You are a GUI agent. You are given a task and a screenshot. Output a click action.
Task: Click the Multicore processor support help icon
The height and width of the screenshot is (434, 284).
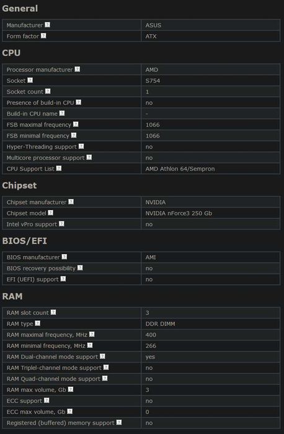[89, 157]
